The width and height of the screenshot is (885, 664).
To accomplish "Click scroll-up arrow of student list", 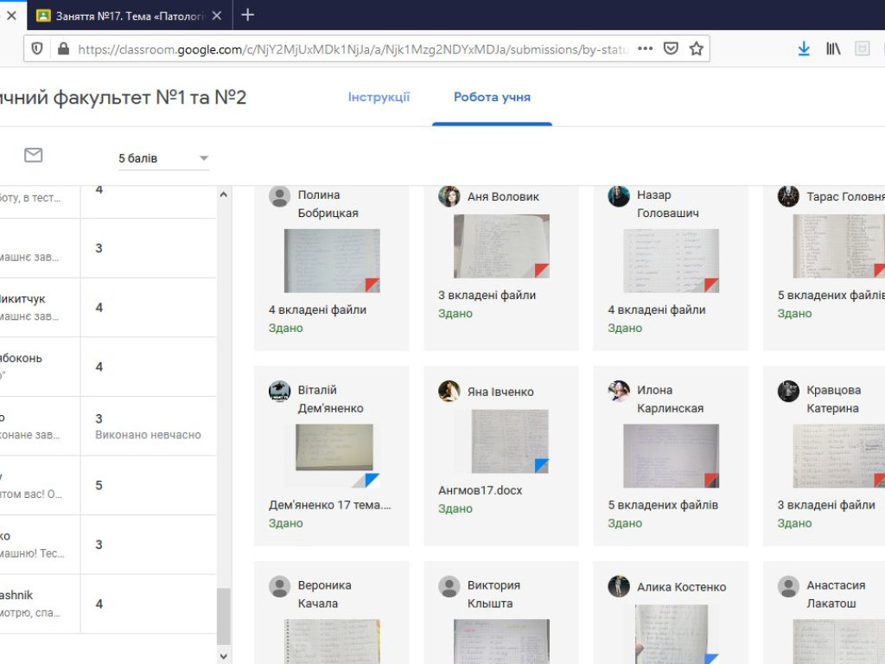I will click(224, 195).
